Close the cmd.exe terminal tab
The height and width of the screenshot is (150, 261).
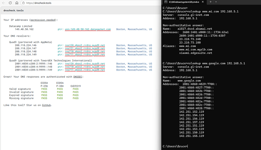203,2
